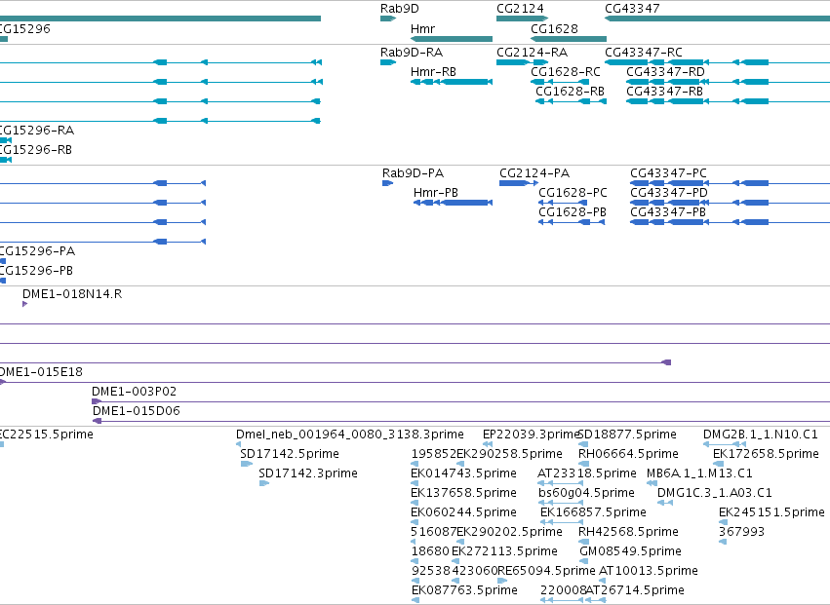Select the CG1628-PC protein label
Image resolution: width=830 pixels, height=605 pixels.
[573, 193]
